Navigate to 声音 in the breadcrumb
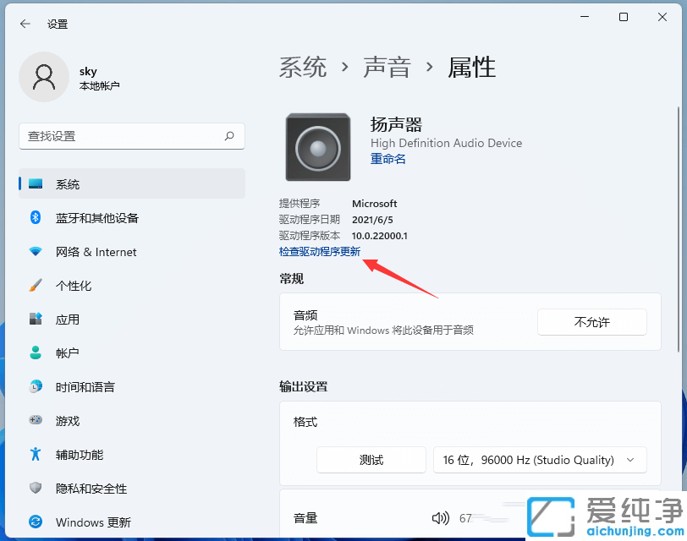This screenshot has height=541, width=687. pyautogui.click(x=387, y=68)
